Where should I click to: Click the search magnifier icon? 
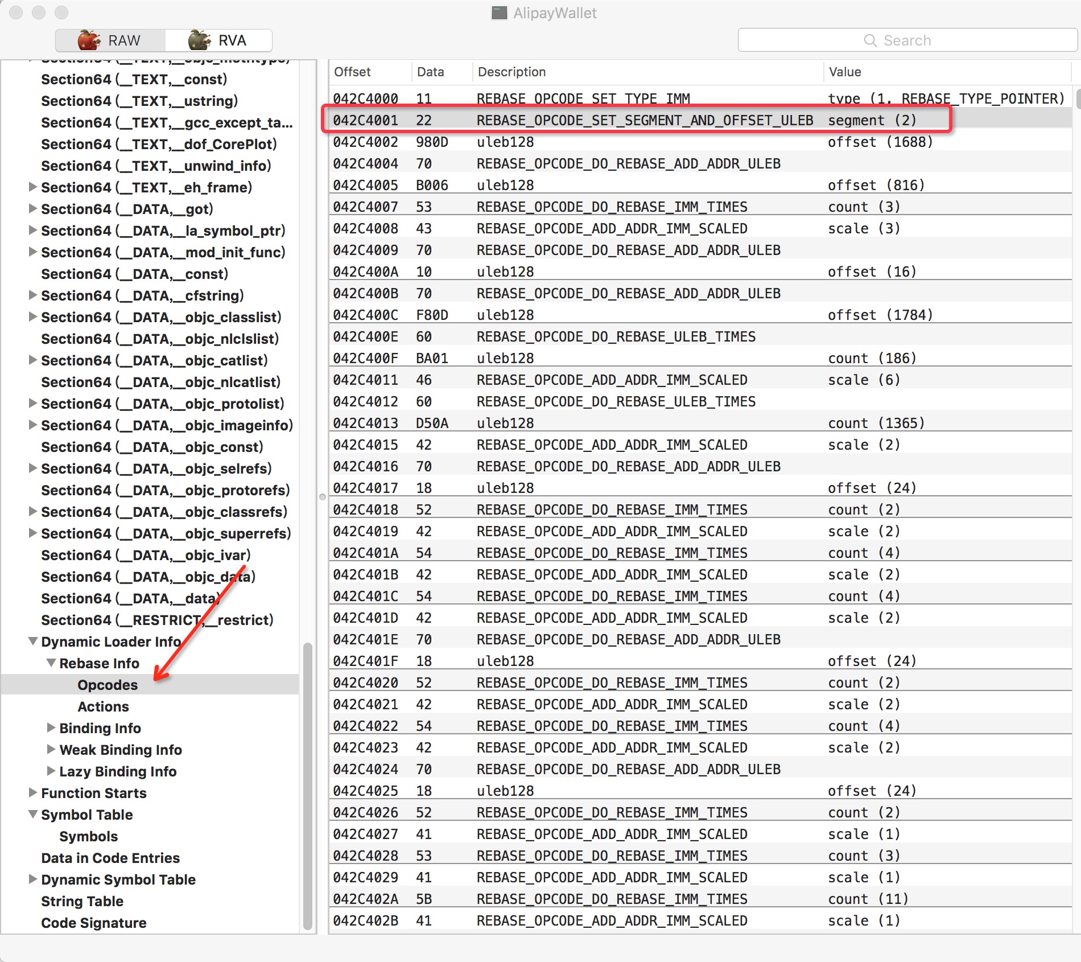pyautogui.click(x=870, y=40)
